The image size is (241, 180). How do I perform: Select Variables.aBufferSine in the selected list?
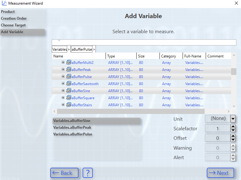[x=96, y=121]
